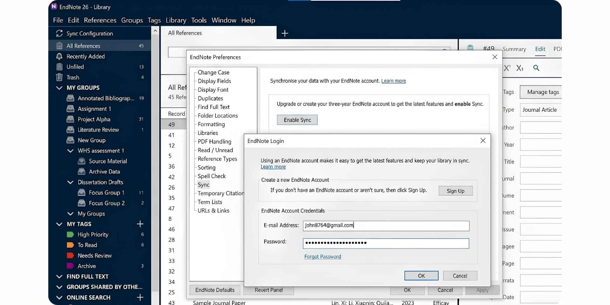Collapse the MY TAGS section
The image size is (610, 305).
click(x=59, y=224)
